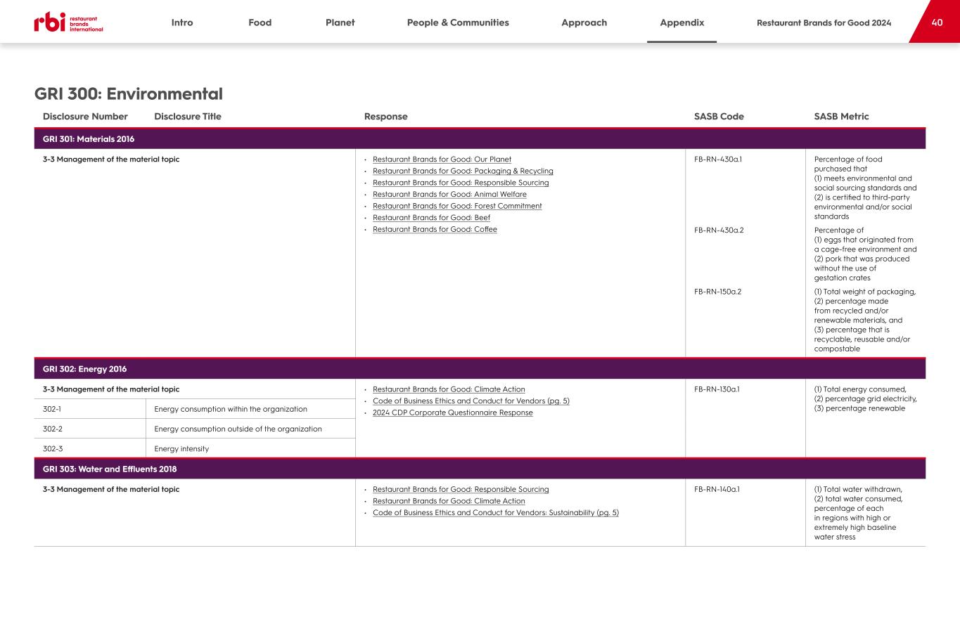Visit the Forest Commitment link
Image resolution: width=960 pixels, height=617 pixels.
pos(457,206)
